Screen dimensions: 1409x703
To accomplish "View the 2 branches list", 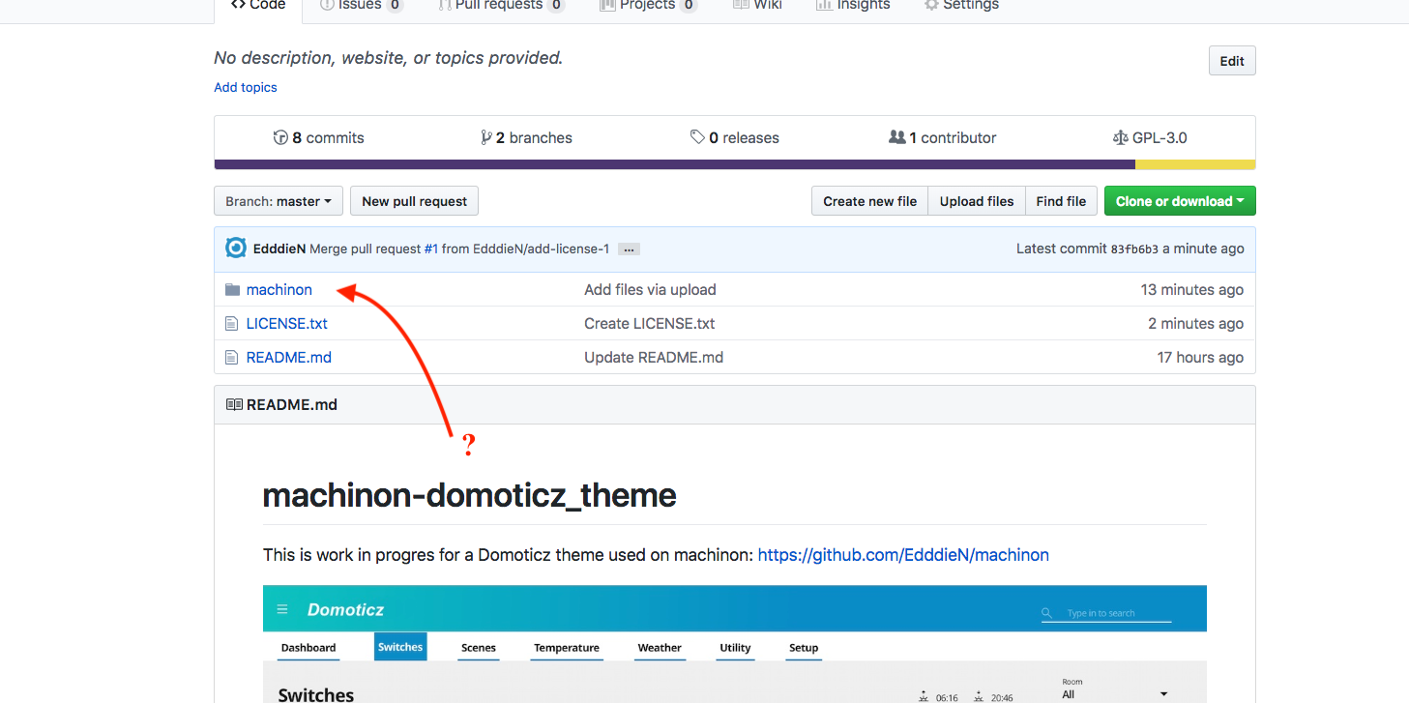I will coord(526,137).
